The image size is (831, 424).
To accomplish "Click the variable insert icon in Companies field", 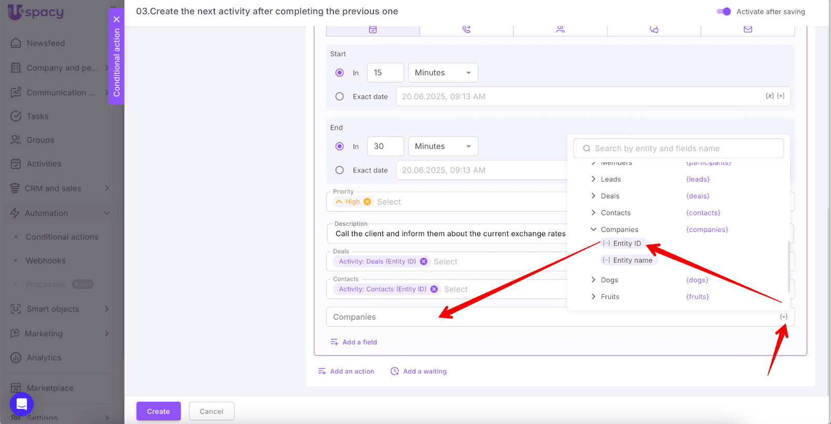I will coord(783,317).
